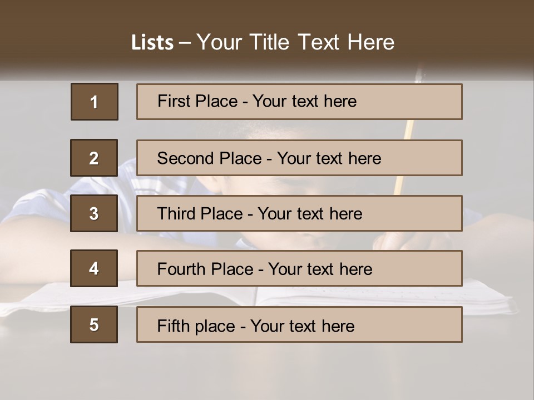Select the number 4 square
Screen dimensions: 534x400
pyautogui.click(x=94, y=268)
